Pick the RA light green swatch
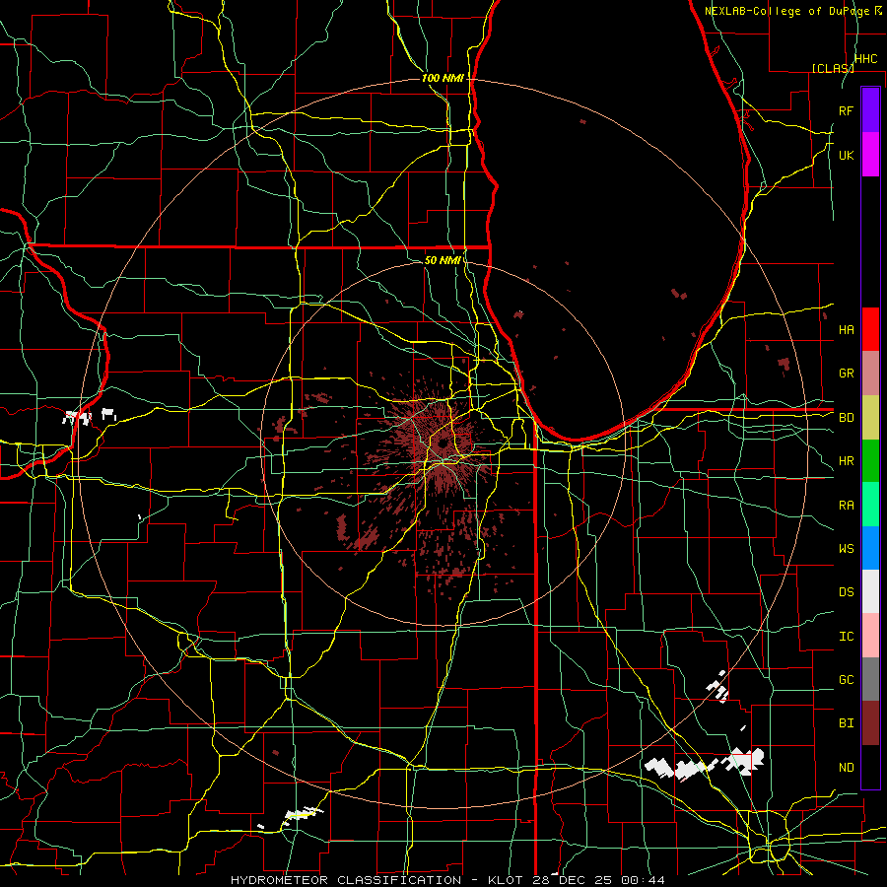This screenshot has height=887, width=887. click(870, 505)
